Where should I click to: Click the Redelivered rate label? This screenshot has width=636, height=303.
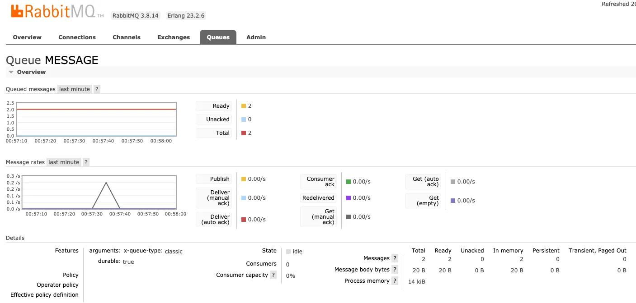point(319,198)
